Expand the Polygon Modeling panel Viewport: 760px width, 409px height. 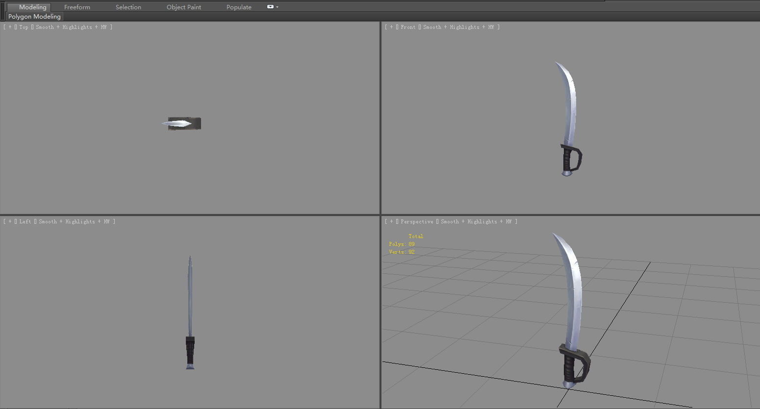[34, 16]
